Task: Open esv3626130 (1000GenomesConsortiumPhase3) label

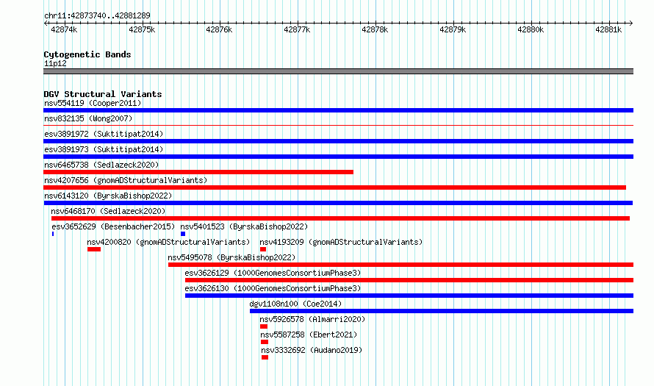Action: 273,288
